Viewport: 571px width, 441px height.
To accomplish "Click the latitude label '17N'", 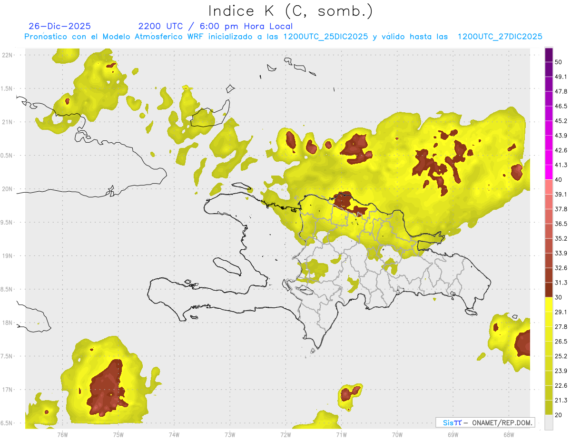I will coord(8,390).
